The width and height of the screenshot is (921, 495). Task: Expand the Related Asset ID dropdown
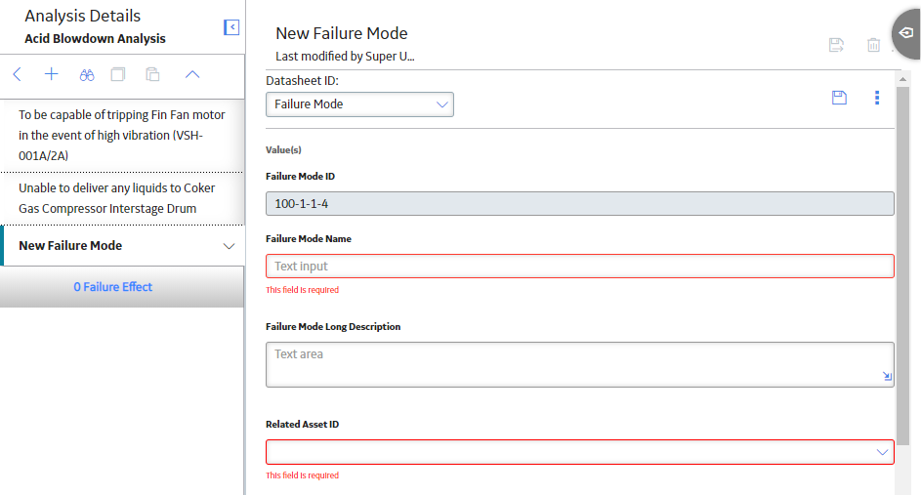click(580, 452)
